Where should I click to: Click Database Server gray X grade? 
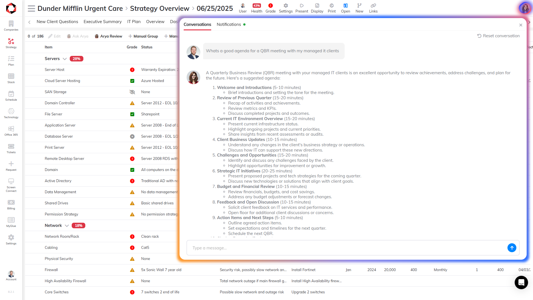click(x=132, y=137)
